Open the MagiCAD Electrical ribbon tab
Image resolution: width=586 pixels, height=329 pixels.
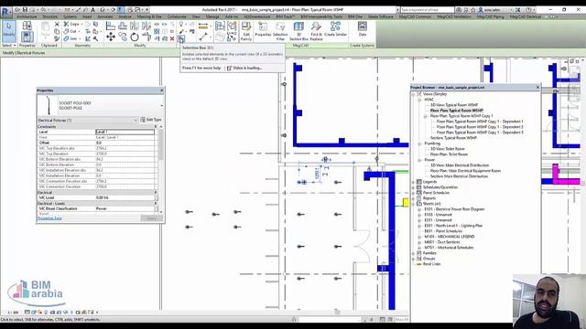pyautogui.click(x=525, y=16)
